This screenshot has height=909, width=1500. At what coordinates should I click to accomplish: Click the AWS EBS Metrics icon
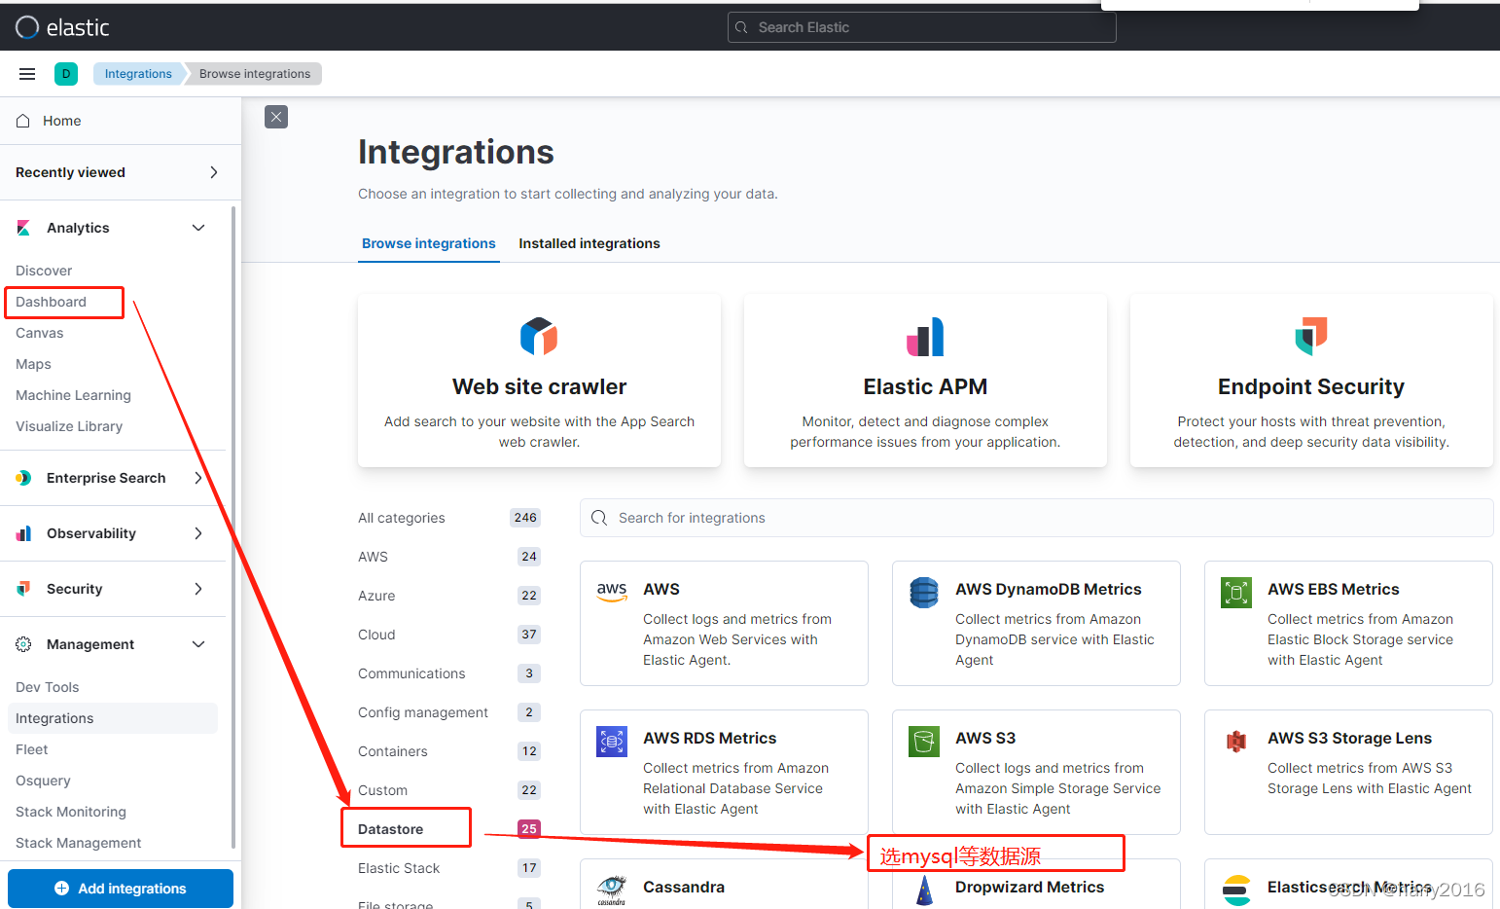pyautogui.click(x=1236, y=592)
